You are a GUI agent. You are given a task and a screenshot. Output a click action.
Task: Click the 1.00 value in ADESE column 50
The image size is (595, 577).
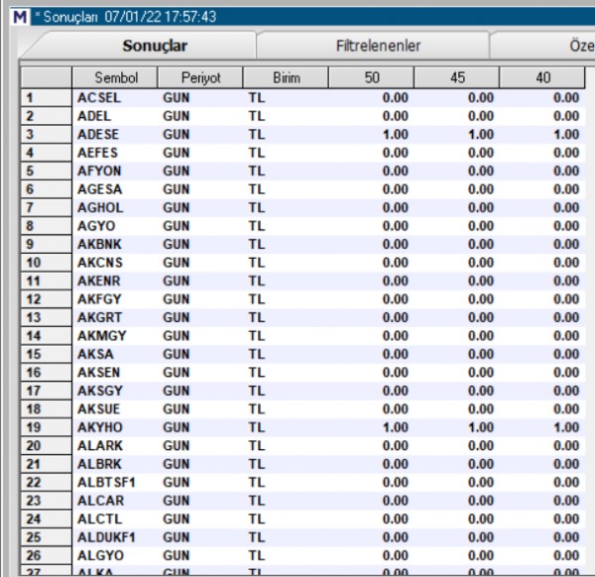click(x=396, y=134)
